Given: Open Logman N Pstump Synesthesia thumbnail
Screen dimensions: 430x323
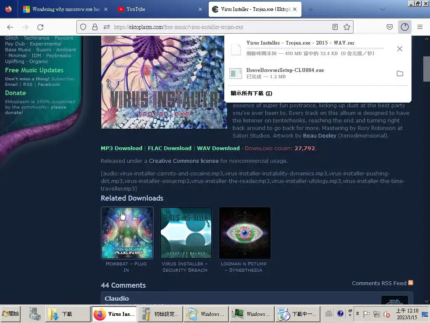Looking at the screenshot, I should 245,233.
